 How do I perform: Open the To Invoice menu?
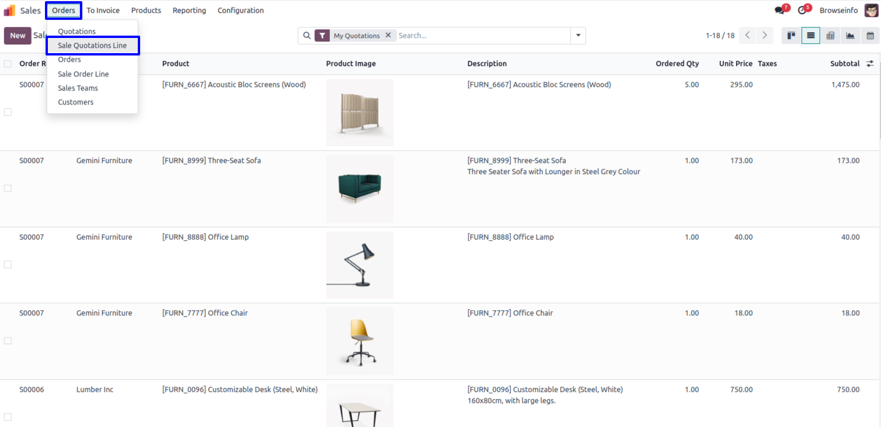(103, 11)
